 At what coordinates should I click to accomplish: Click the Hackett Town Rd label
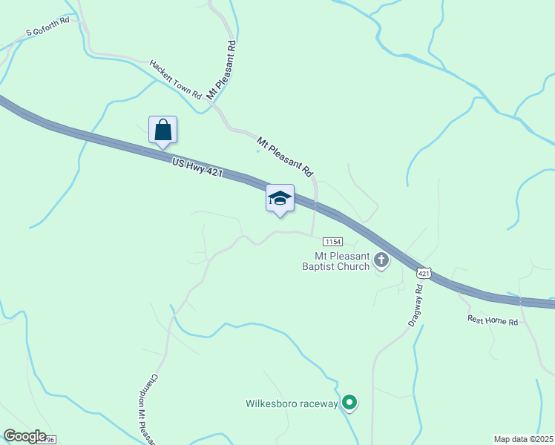[176, 79]
